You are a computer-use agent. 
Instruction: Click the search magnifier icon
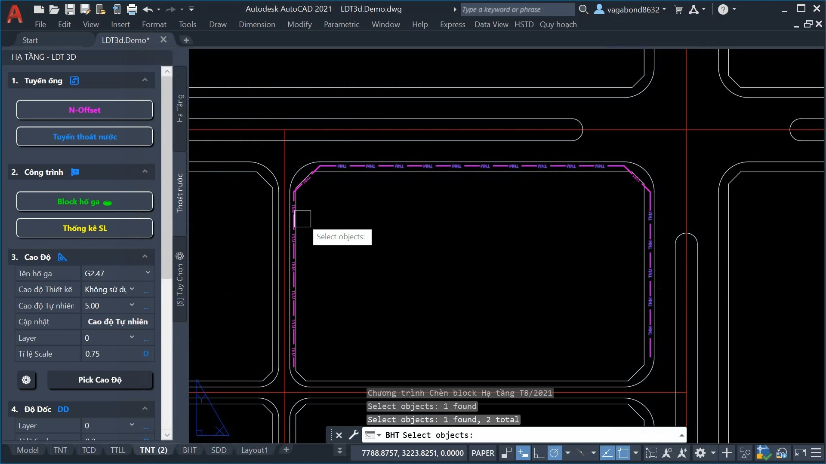click(x=583, y=9)
